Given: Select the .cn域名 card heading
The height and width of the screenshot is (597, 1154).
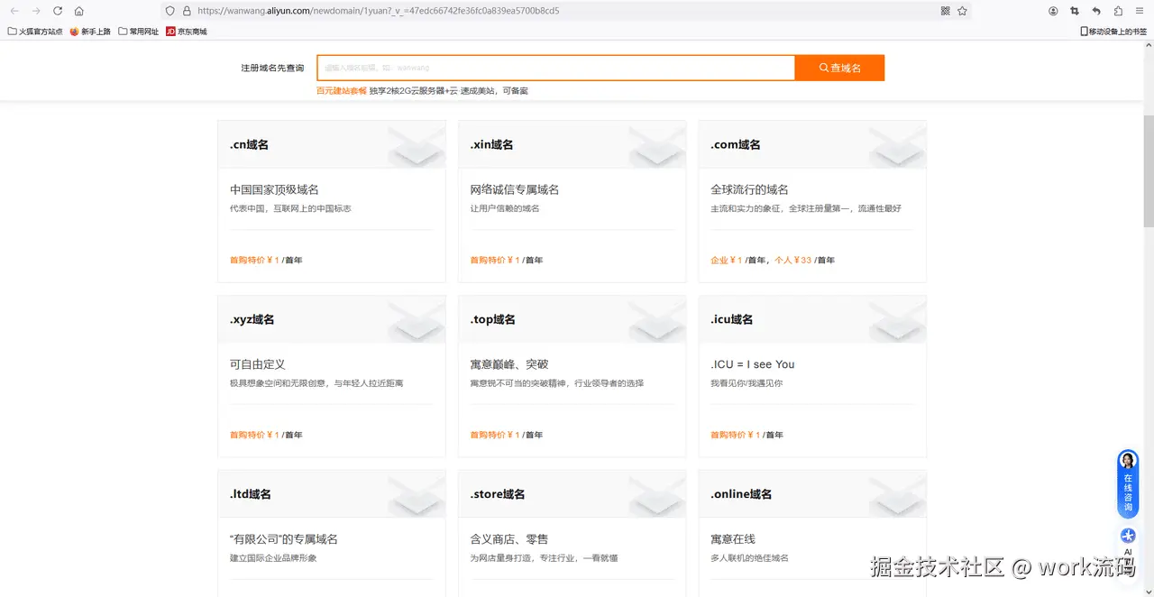Looking at the screenshot, I should [x=249, y=144].
